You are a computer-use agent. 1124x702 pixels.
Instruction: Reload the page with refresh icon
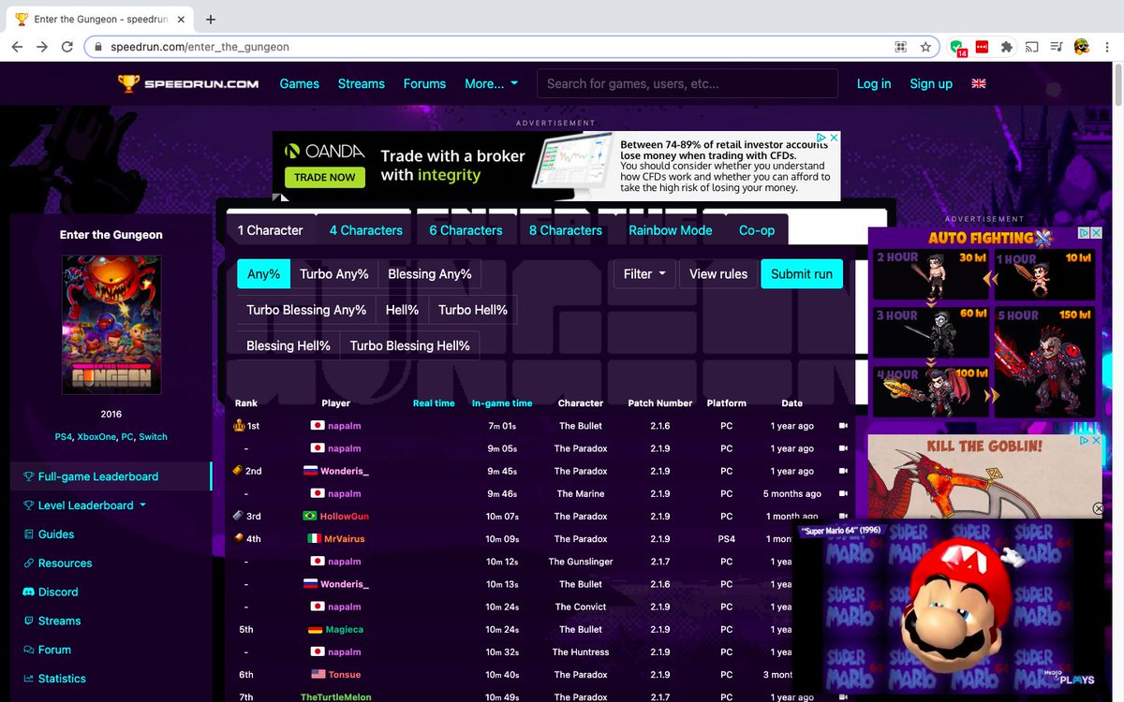pos(67,46)
